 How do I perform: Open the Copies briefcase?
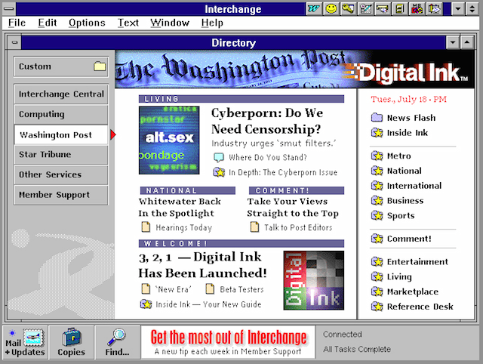[72, 342]
